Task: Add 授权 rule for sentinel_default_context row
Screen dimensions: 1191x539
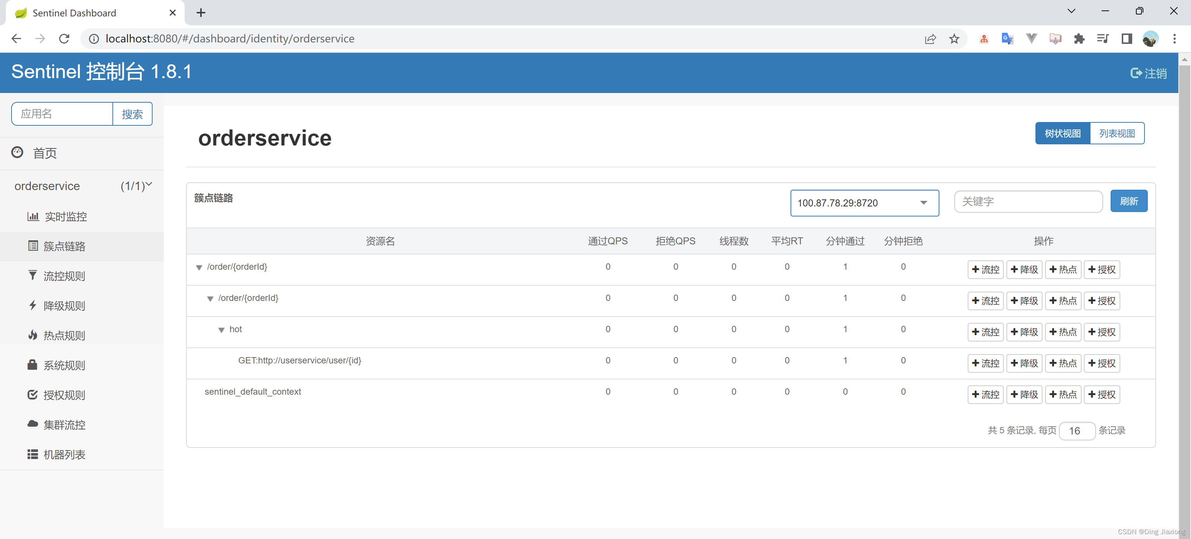Action: [1102, 395]
